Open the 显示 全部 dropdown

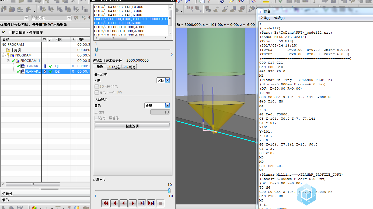pyautogui.click(x=157, y=106)
